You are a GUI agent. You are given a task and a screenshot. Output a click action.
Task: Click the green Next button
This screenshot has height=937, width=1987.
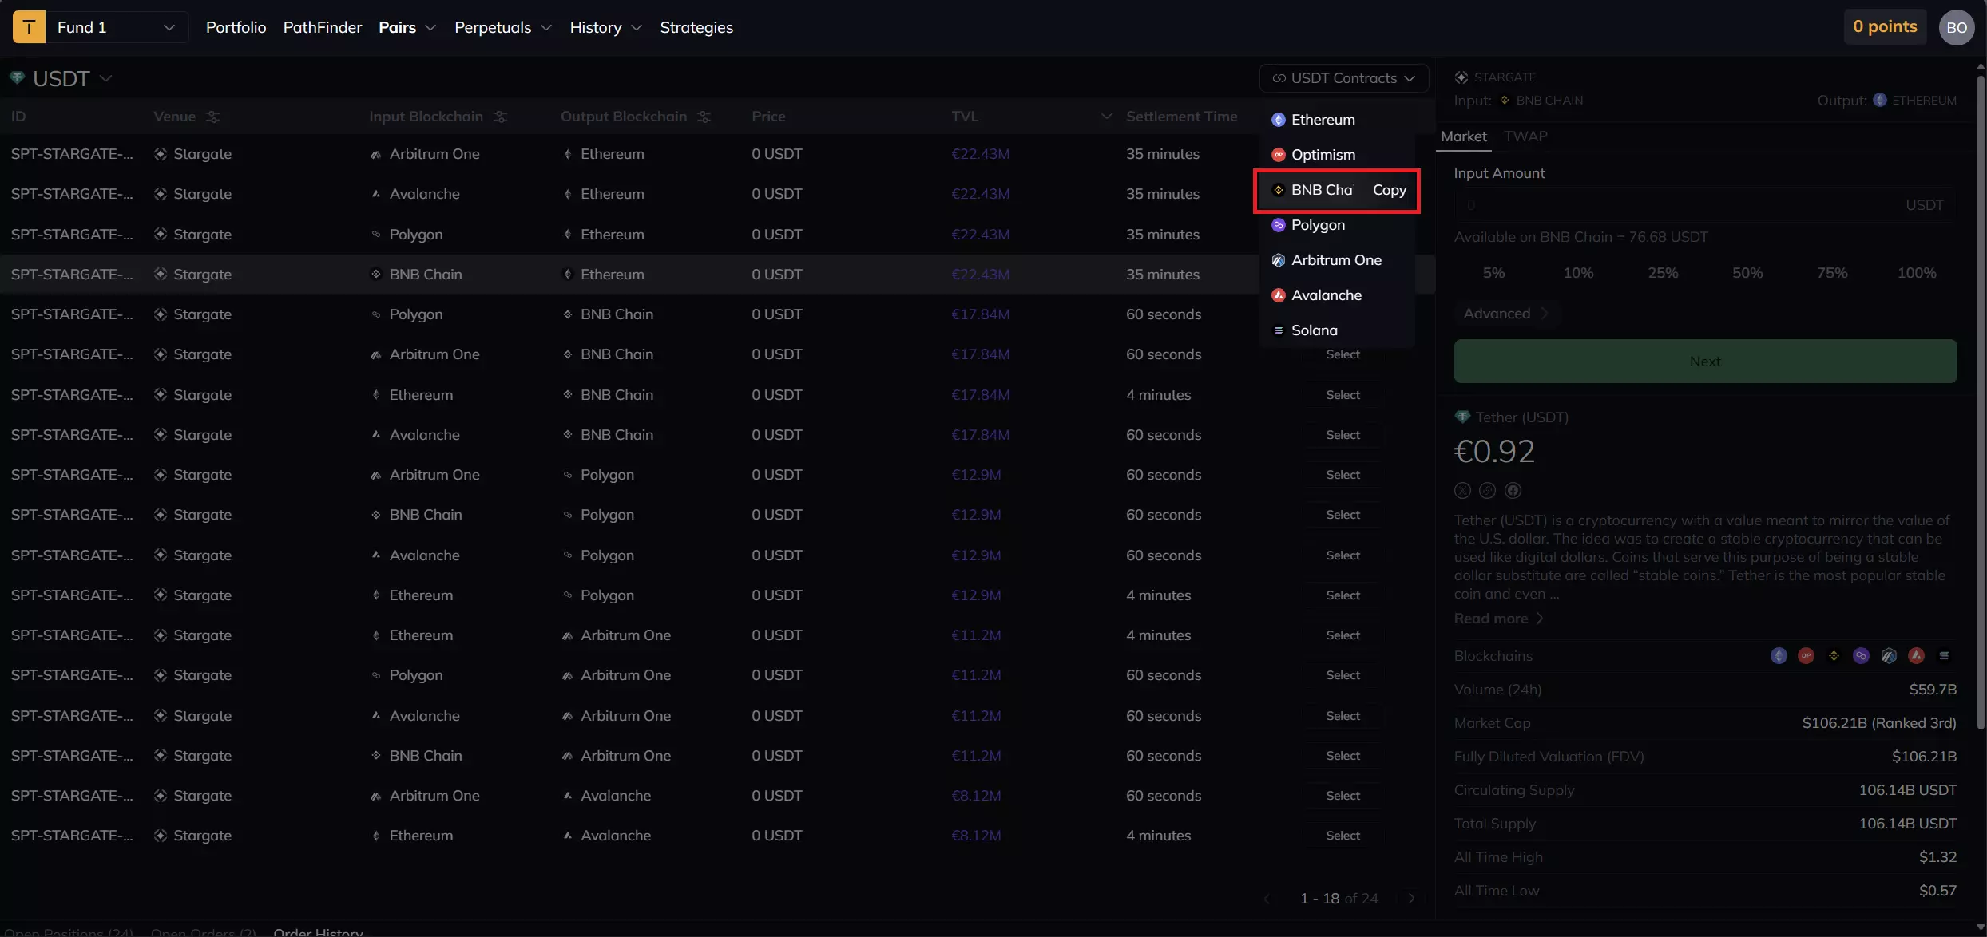pos(1705,362)
